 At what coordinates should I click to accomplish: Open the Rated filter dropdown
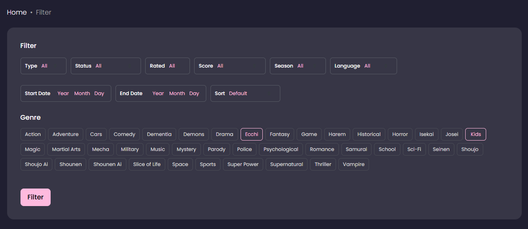click(x=167, y=66)
